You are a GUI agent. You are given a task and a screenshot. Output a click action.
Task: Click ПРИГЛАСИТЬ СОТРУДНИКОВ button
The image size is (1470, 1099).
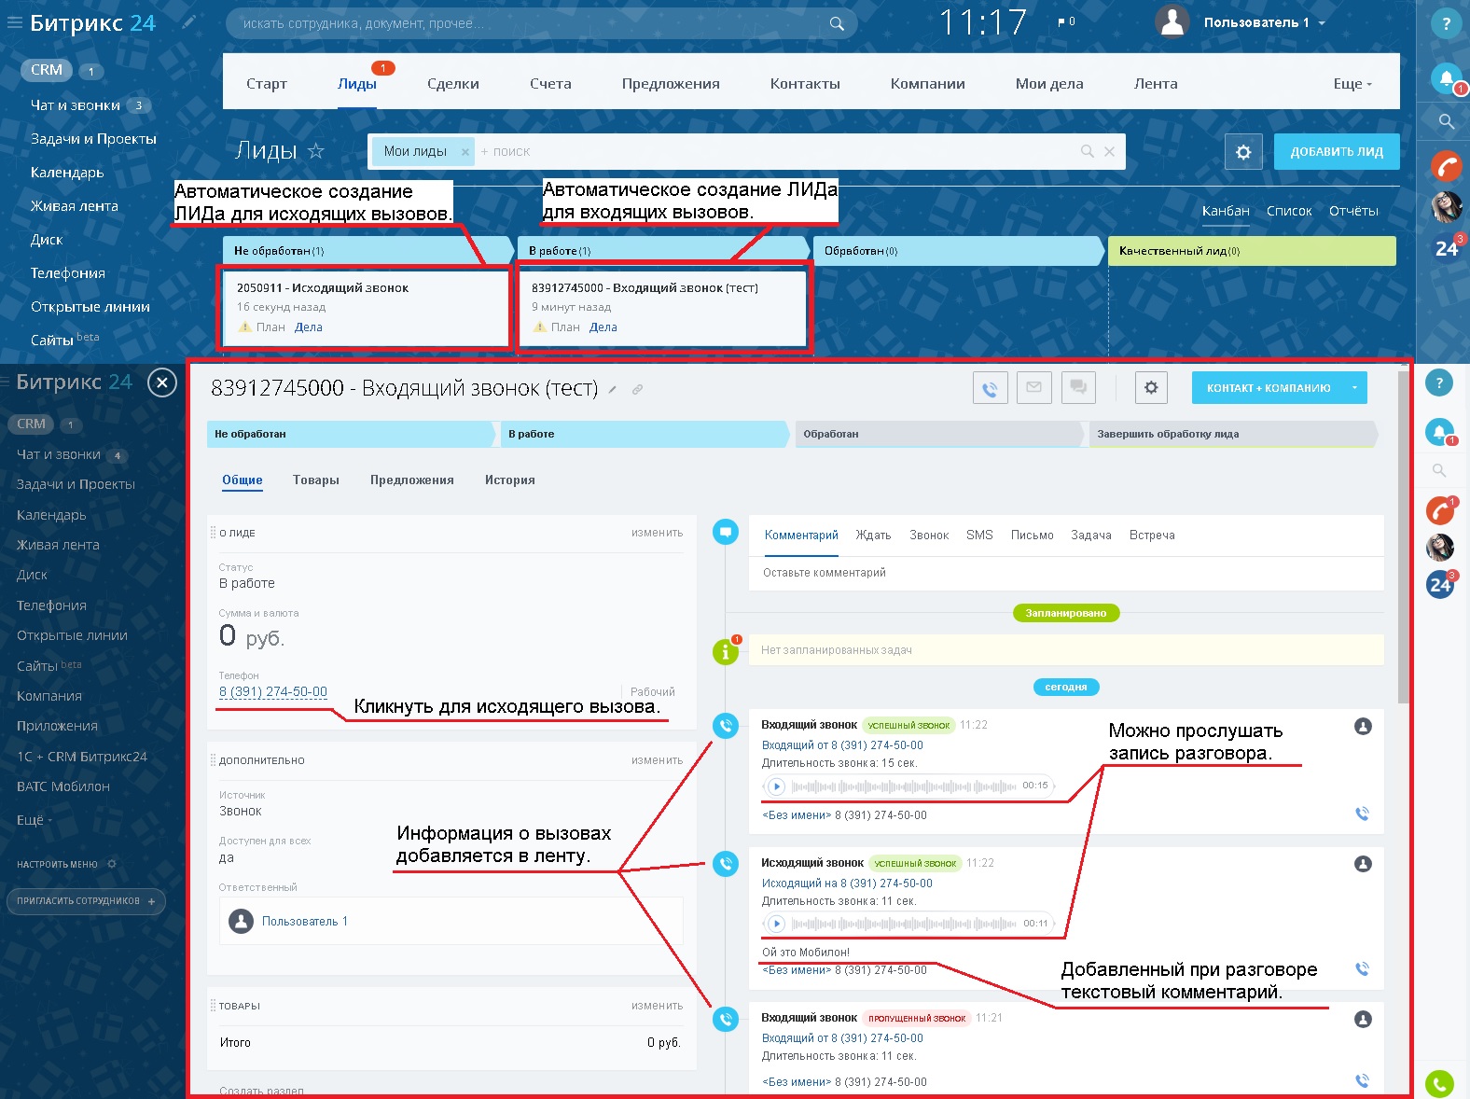pyautogui.click(x=86, y=901)
